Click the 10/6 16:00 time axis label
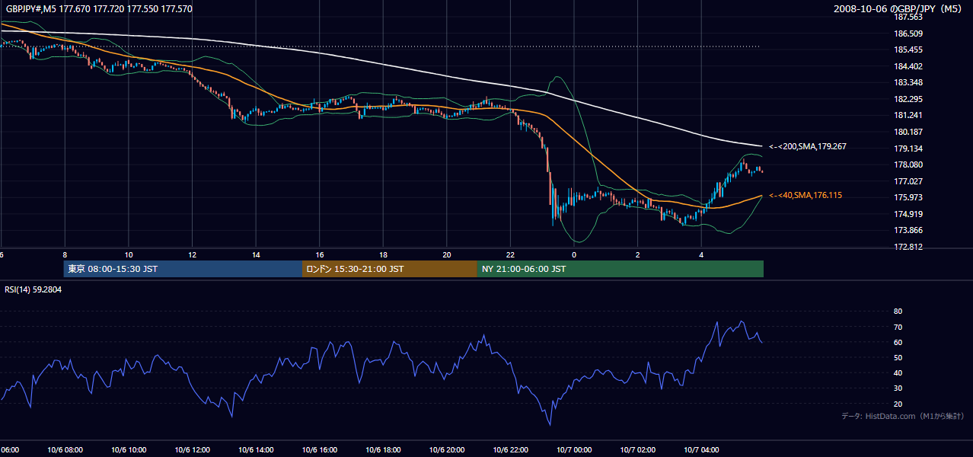The image size is (973, 457). point(320,450)
